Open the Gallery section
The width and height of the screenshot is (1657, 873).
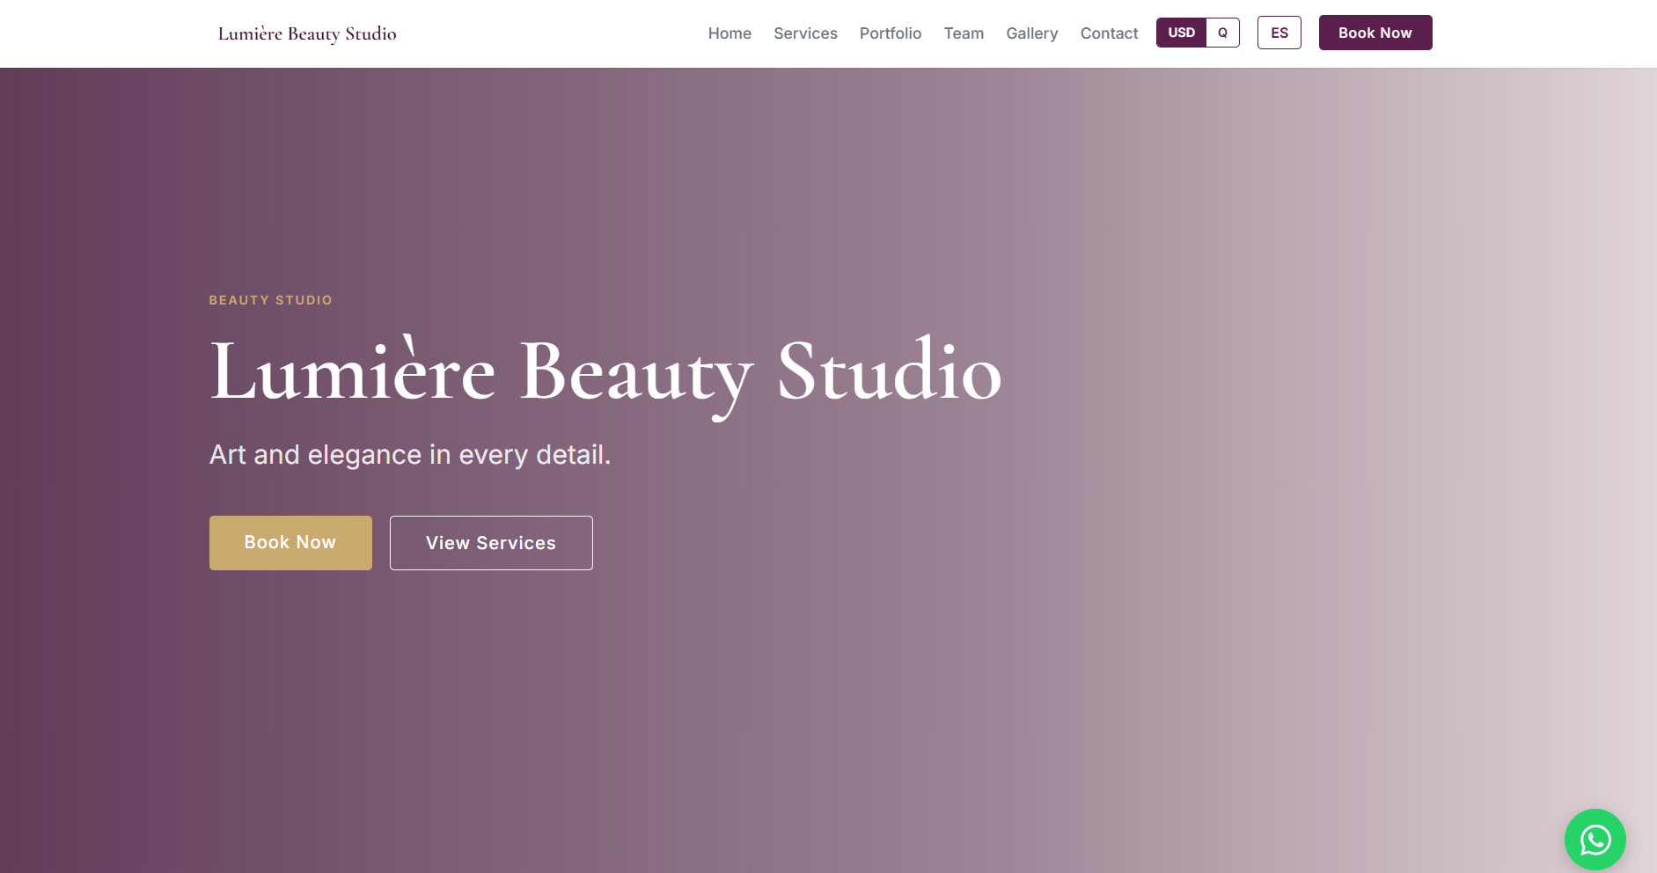(x=1031, y=33)
